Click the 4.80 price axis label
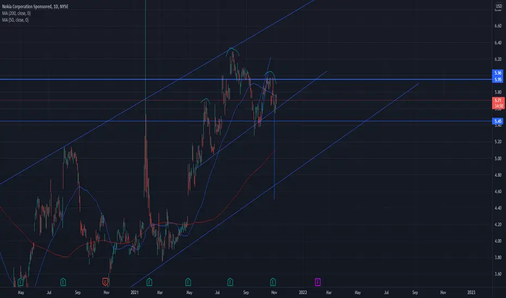The width and height of the screenshot is (506, 298). pyautogui.click(x=498, y=175)
